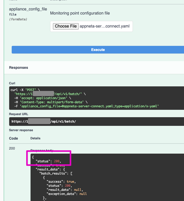Click the Details column header
184x201 pixels.
pyautogui.click(x=35, y=138)
